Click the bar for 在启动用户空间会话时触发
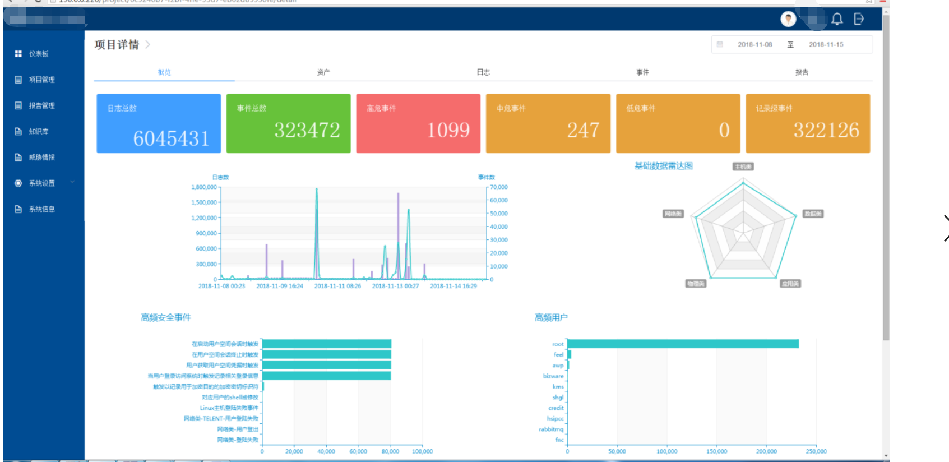949x462 pixels. click(327, 344)
